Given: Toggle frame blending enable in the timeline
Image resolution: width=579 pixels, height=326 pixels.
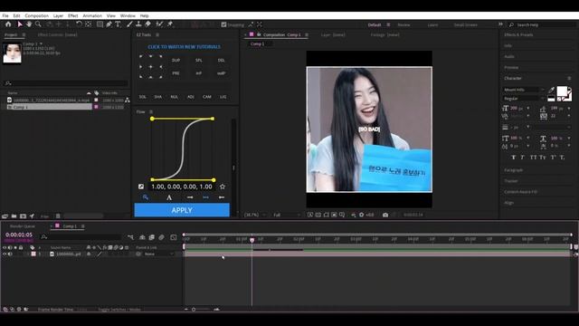Looking at the screenshot, I should tap(151, 237).
